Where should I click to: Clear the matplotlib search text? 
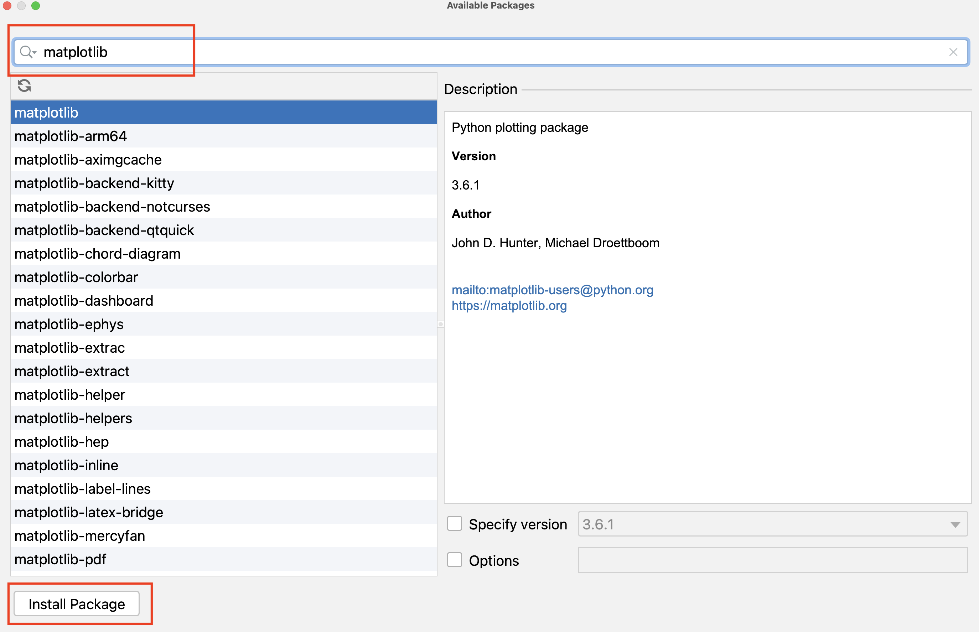tap(954, 52)
